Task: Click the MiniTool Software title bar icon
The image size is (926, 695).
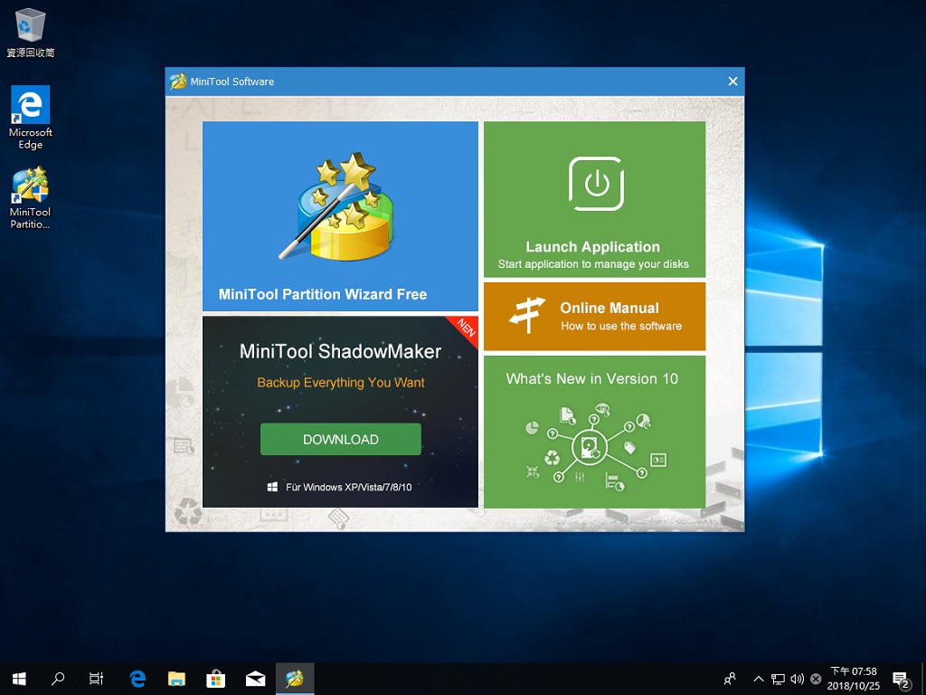Action: (x=178, y=81)
